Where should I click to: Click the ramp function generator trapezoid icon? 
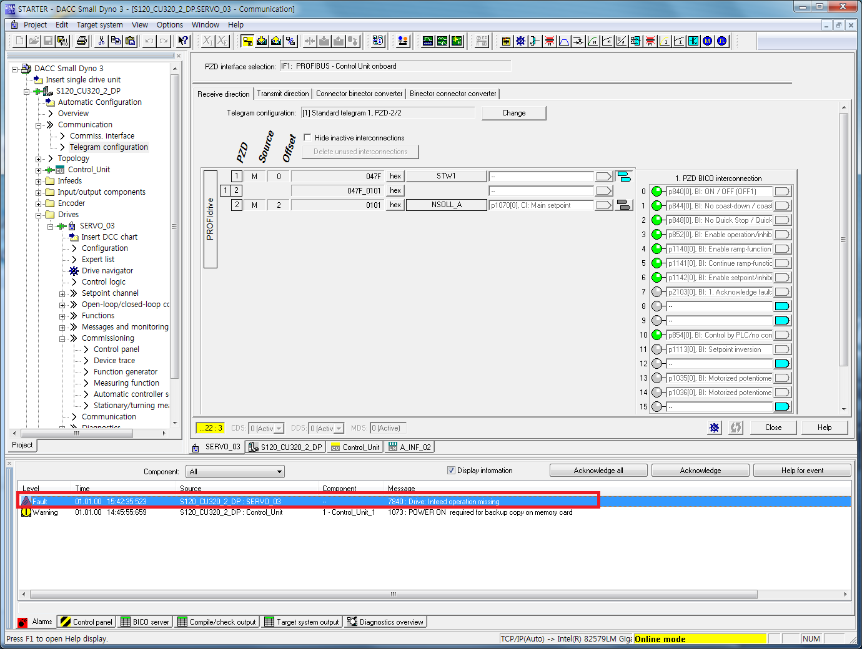[x=564, y=41]
